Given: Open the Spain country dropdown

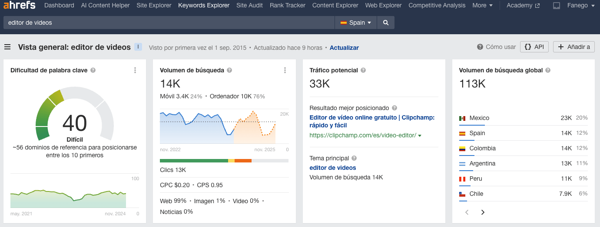Looking at the screenshot, I should click(x=356, y=23).
